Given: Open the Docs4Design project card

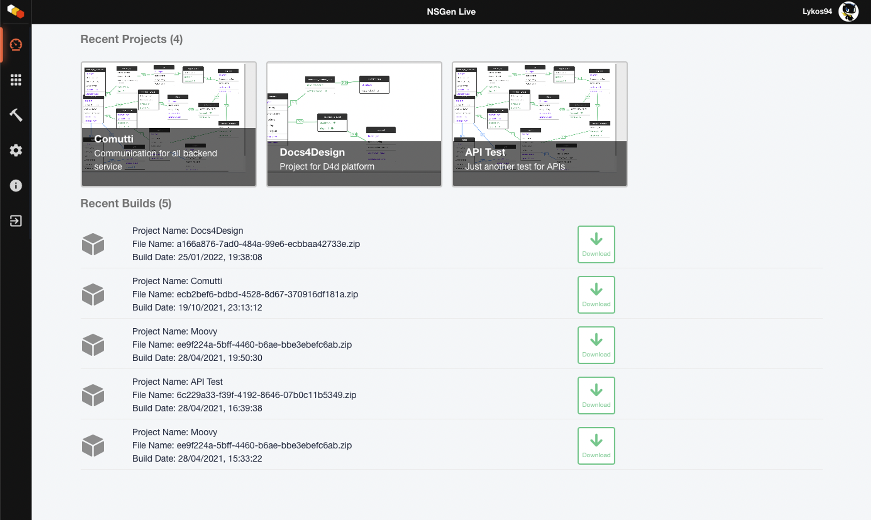Looking at the screenshot, I should tap(354, 124).
